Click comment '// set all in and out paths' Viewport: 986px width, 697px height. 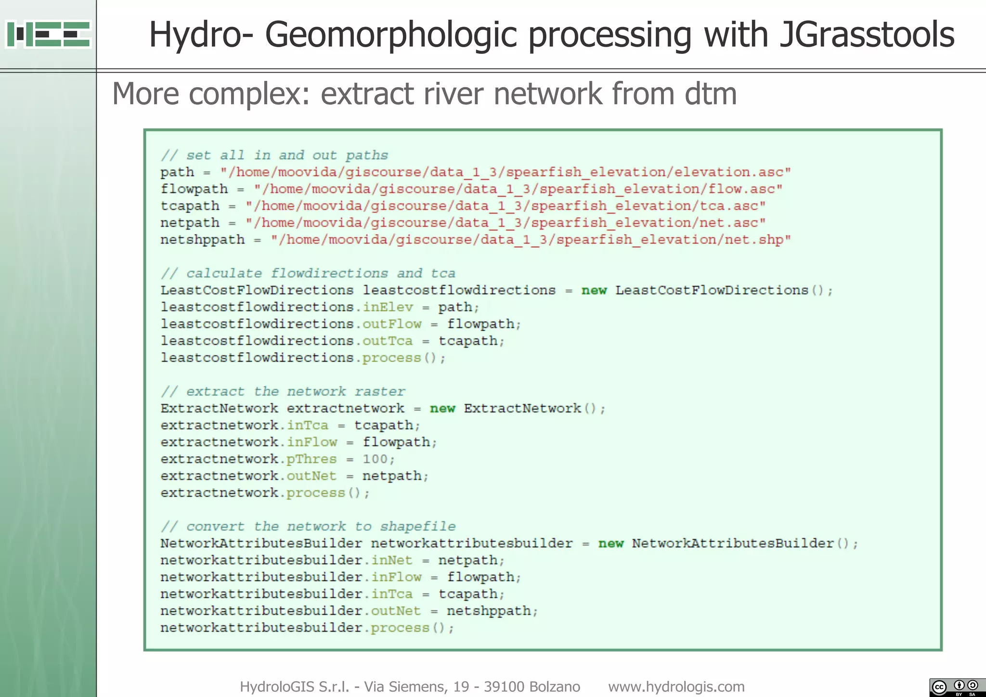(x=274, y=155)
